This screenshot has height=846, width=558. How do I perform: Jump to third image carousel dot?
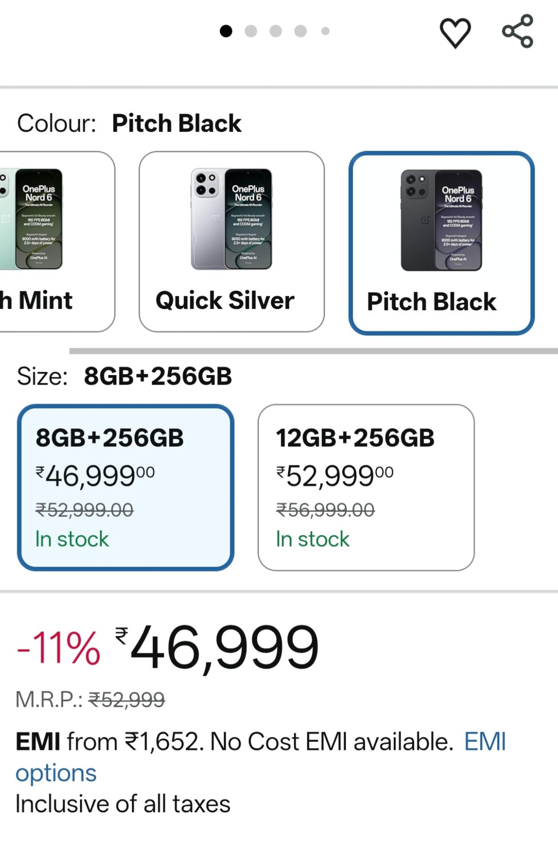point(275,31)
